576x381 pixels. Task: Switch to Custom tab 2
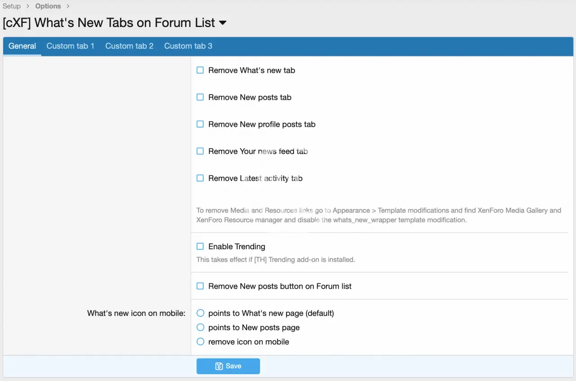129,46
